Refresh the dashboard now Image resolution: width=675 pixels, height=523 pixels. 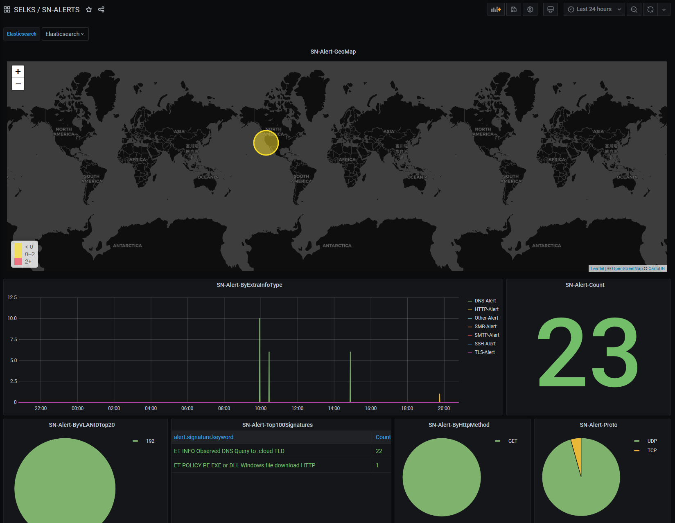650,9
